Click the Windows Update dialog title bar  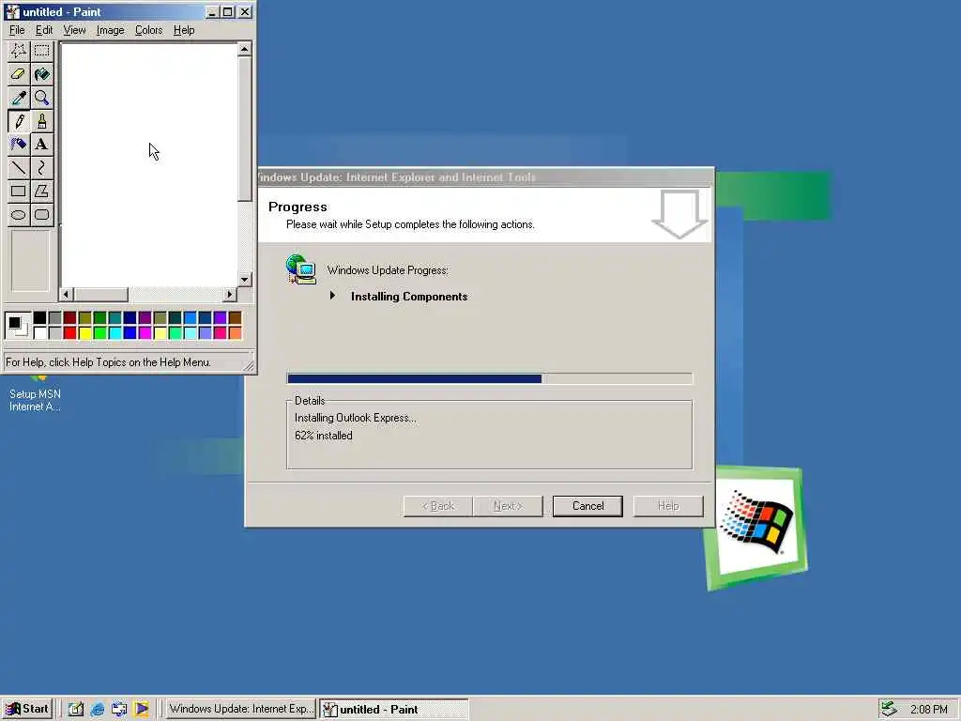(x=485, y=177)
